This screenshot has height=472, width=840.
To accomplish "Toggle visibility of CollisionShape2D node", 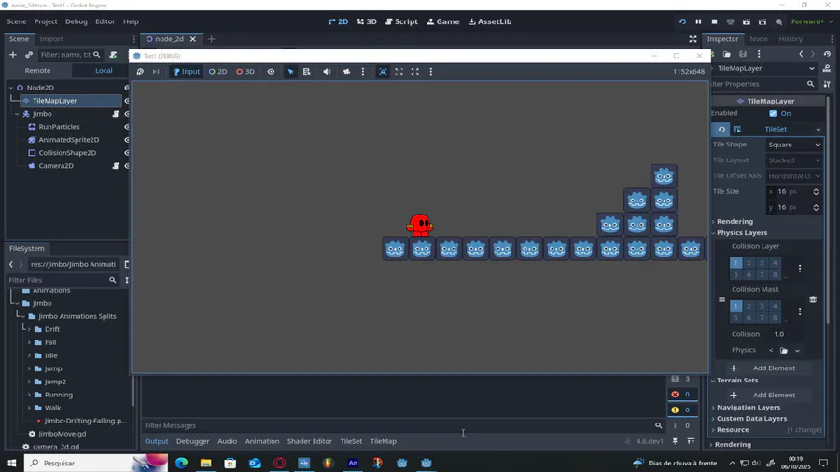I will [x=127, y=153].
